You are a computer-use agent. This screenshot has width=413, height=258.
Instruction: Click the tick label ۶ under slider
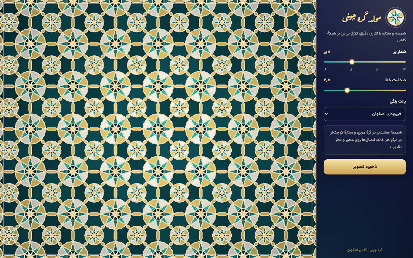325,70
